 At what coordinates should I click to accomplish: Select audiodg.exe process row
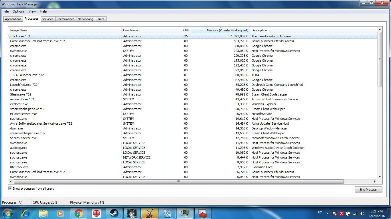click(193, 148)
